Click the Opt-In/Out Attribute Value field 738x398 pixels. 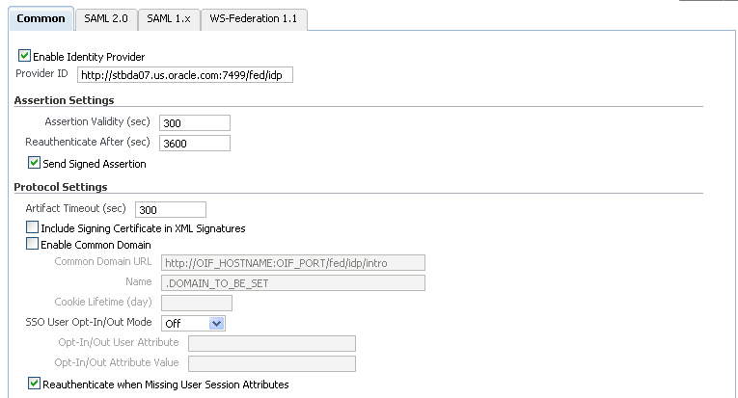(x=272, y=363)
